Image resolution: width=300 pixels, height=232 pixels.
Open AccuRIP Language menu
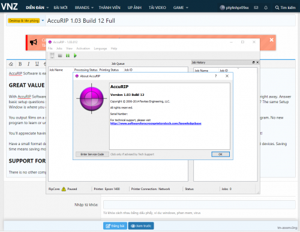pos(100,49)
